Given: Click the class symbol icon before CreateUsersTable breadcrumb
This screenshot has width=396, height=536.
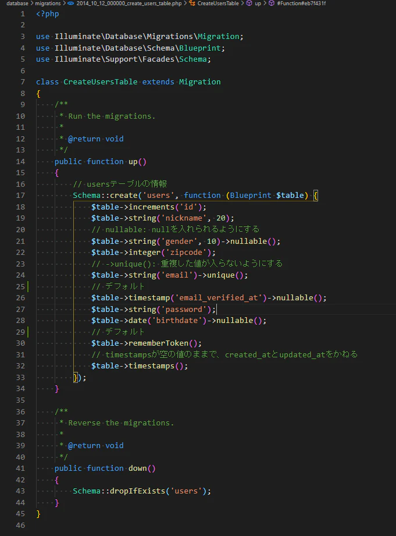Looking at the screenshot, I should [x=192, y=3].
